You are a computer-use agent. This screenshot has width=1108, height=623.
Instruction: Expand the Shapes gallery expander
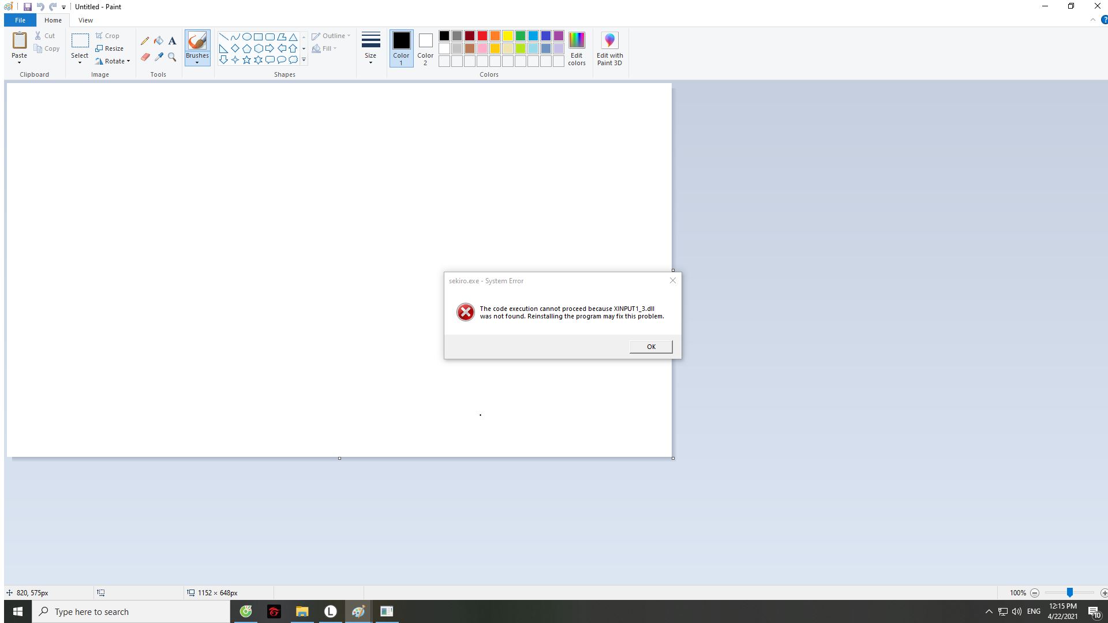click(304, 60)
